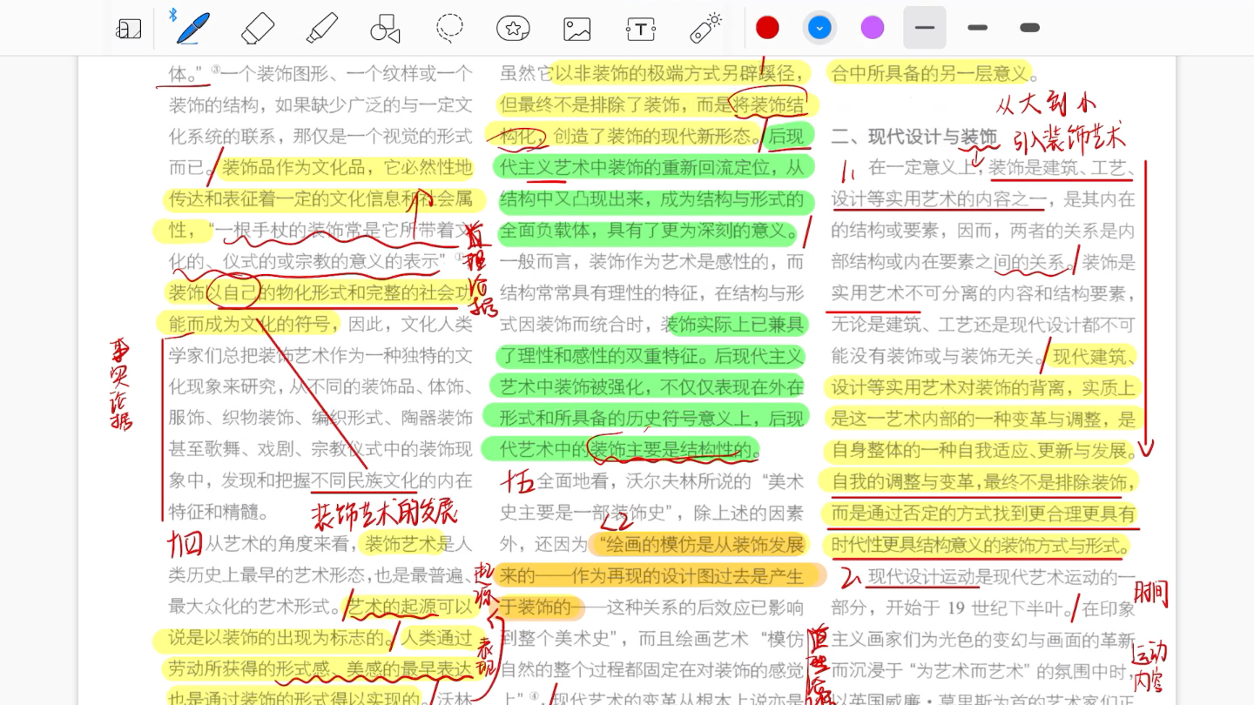The height and width of the screenshot is (705, 1254).
Task: Activate the Laser pointer tool
Action: [705, 29]
